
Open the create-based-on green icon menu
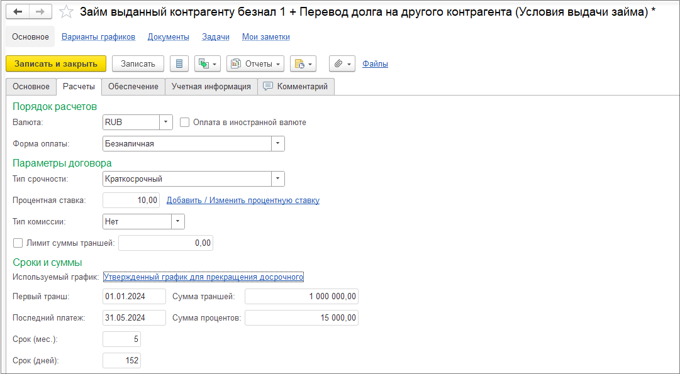(208, 63)
